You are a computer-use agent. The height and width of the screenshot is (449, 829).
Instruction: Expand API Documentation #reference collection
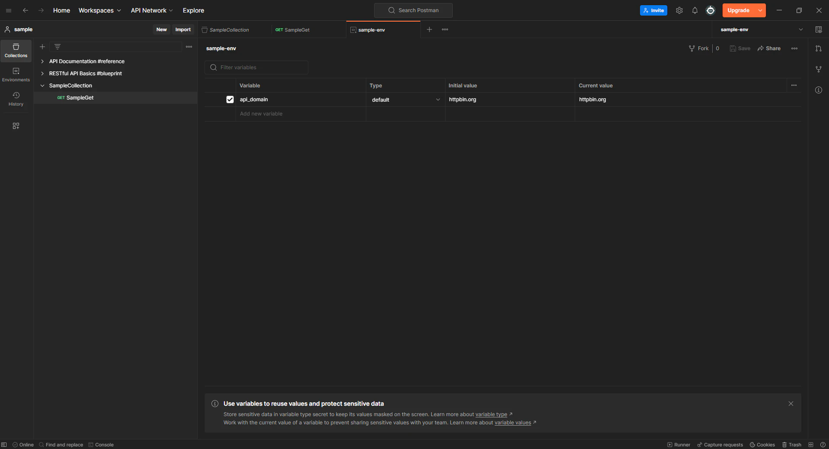(42, 61)
